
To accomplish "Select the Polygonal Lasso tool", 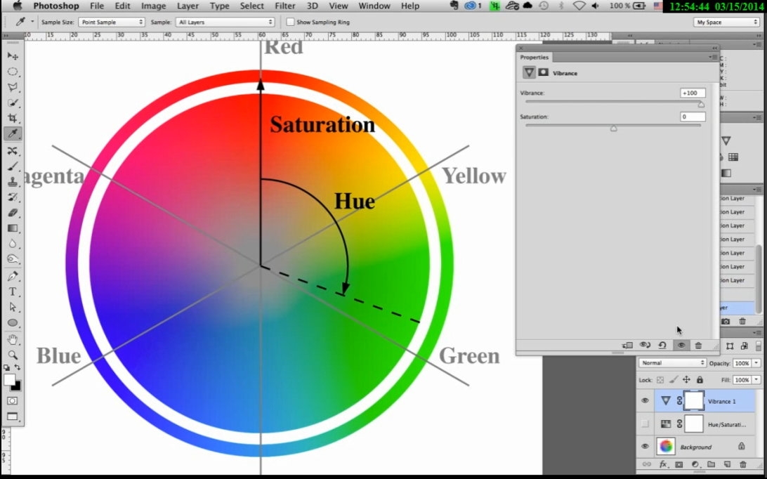I will (x=13, y=87).
